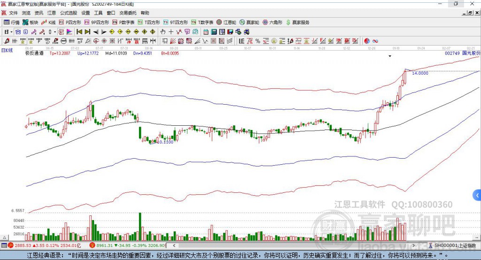Screen dimensions: 481x260
Task: Open the 文件 menu
Action: (13, 13)
